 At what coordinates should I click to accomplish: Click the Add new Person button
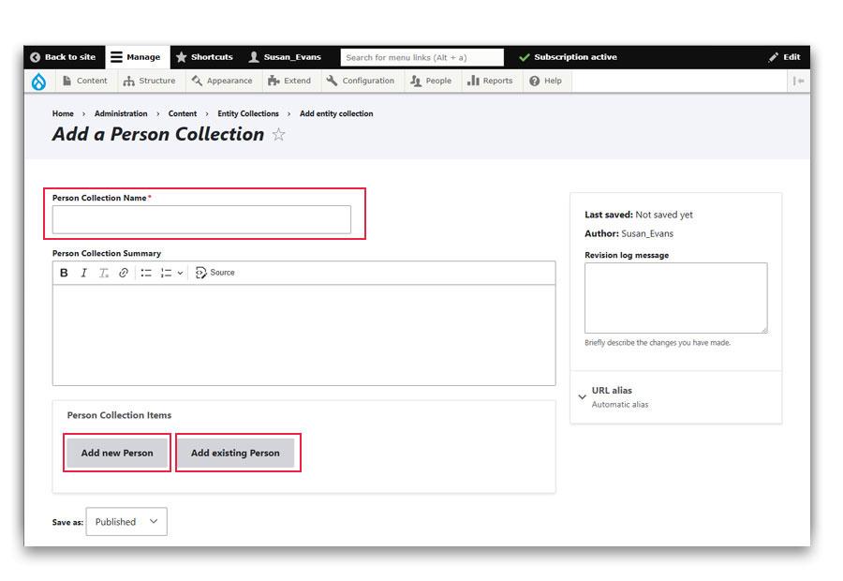(117, 453)
